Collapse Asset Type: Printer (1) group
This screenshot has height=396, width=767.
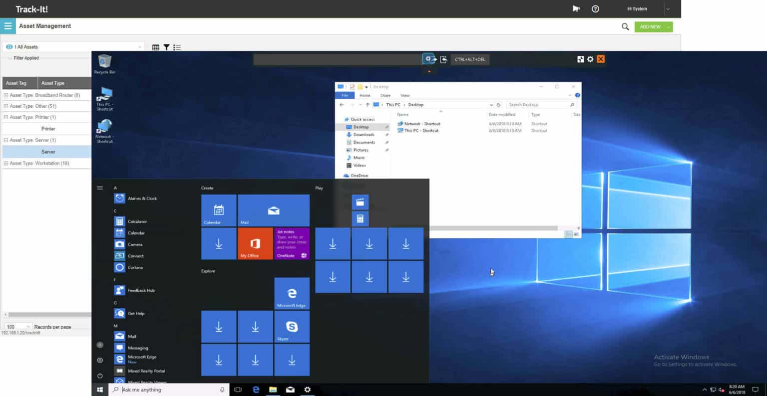[x=6, y=117]
